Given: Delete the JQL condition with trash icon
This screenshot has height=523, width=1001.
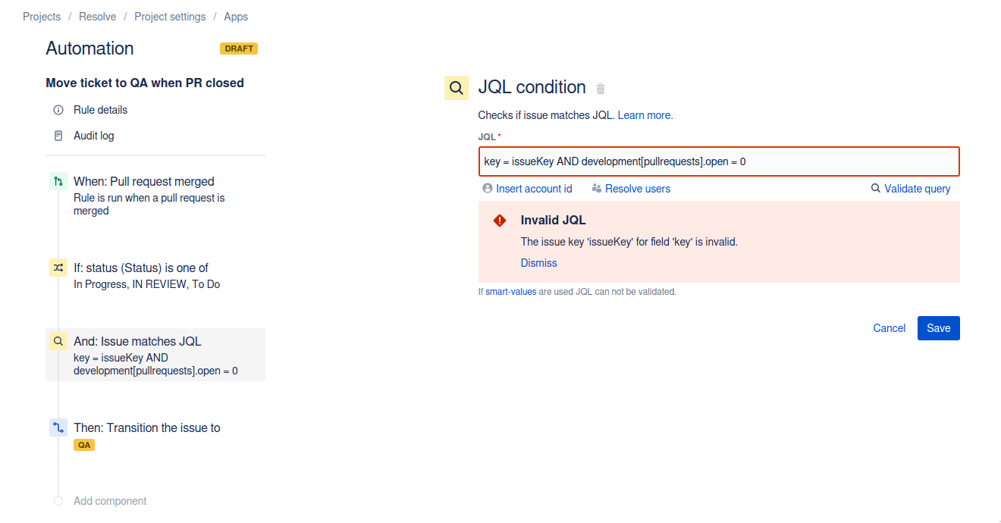Looking at the screenshot, I should 601,89.
